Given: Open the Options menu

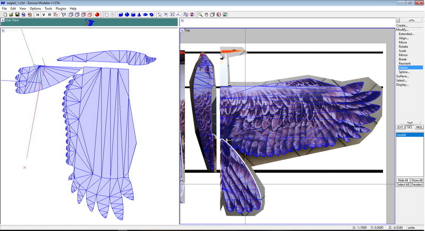Looking at the screenshot, I should 35,8.
